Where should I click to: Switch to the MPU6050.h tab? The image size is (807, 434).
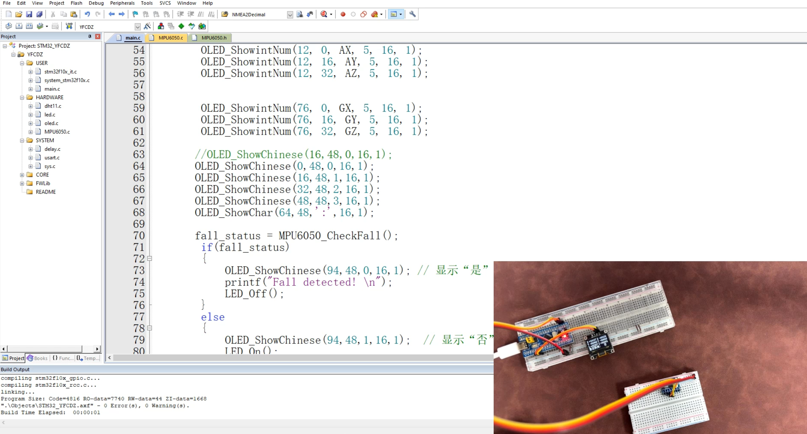[x=214, y=38]
